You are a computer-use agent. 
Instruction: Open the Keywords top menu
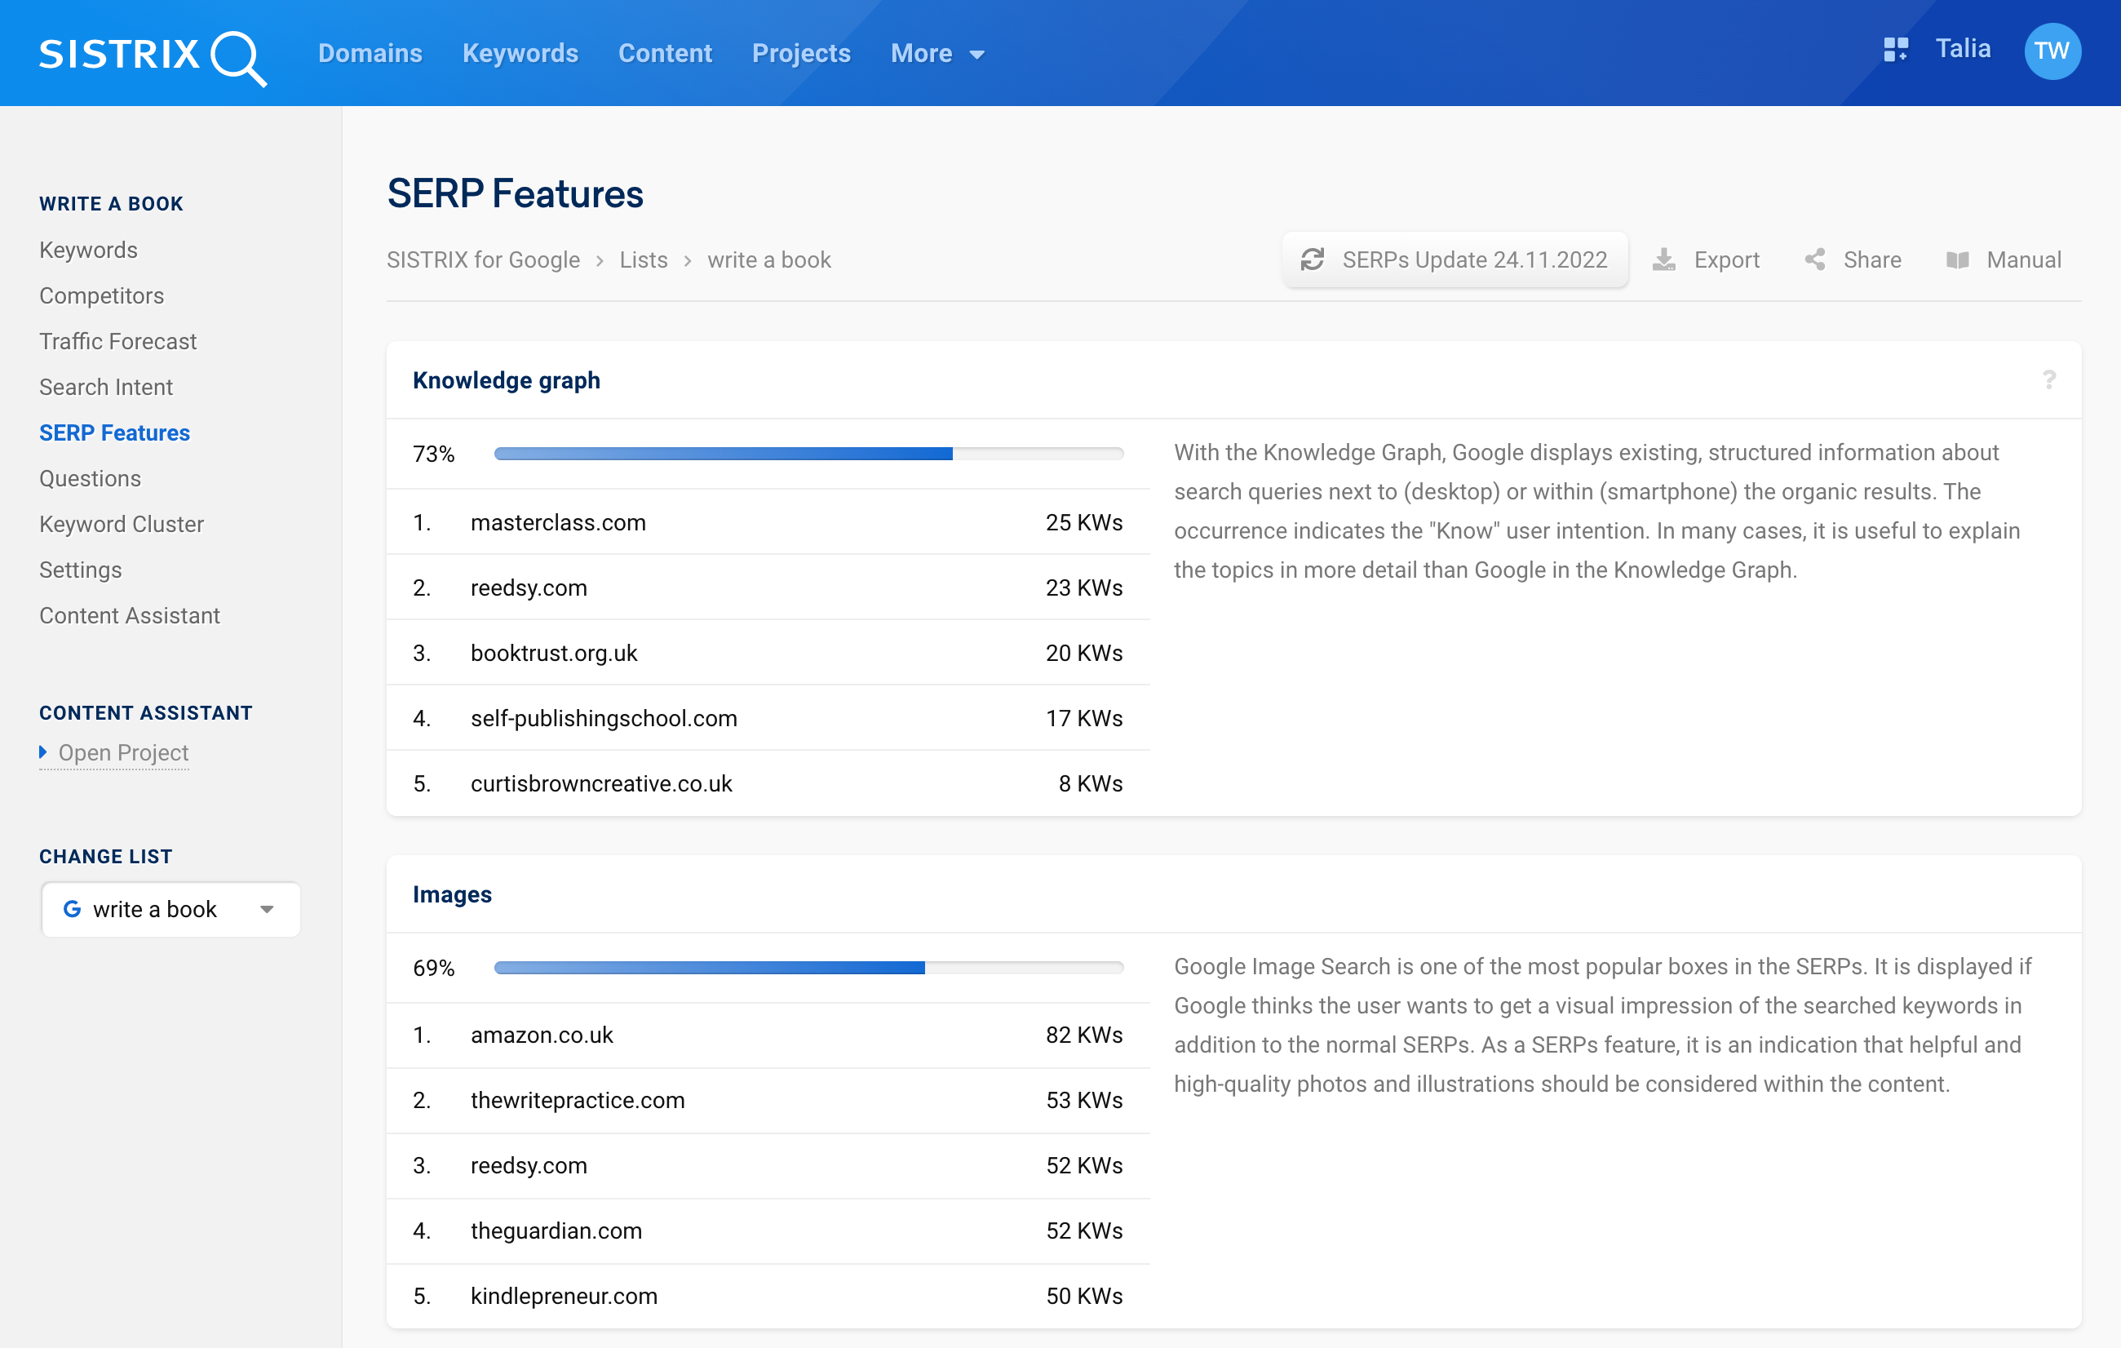coord(520,54)
